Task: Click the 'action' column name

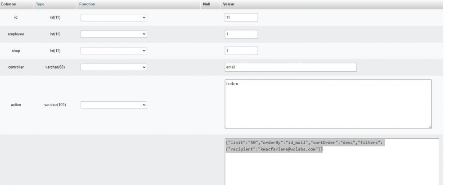Action: (x=16, y=105)
